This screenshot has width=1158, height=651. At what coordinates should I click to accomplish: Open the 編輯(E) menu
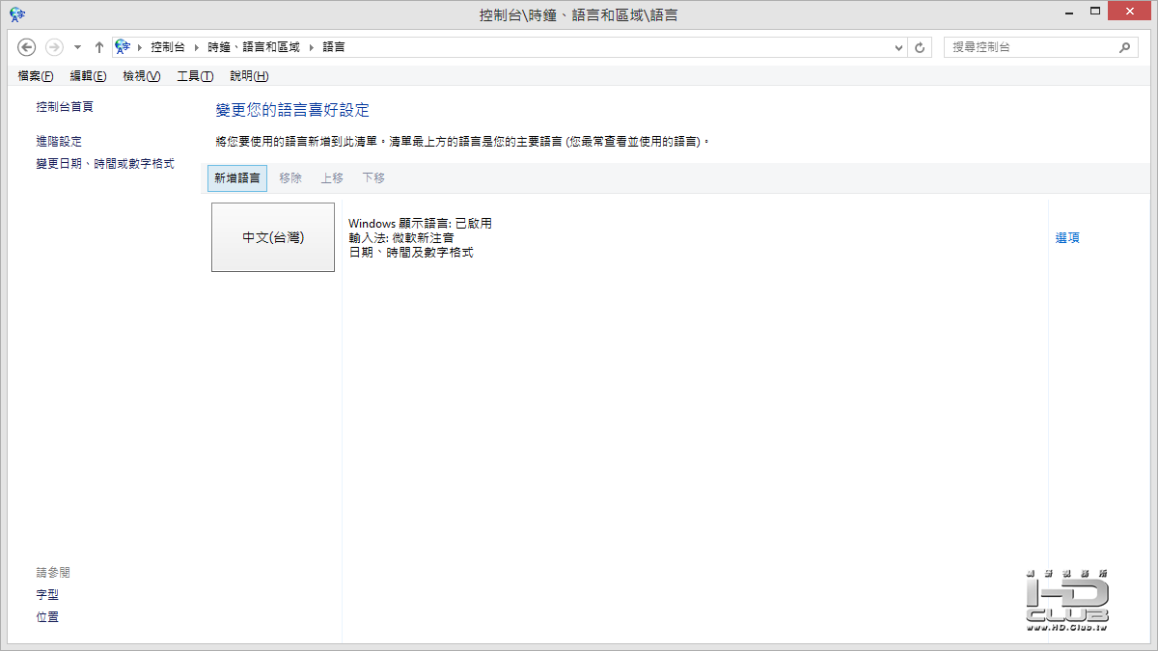pos(88,76)
